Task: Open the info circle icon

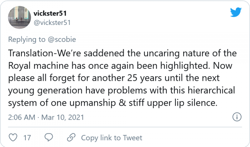Action: (x=236, y=117)
